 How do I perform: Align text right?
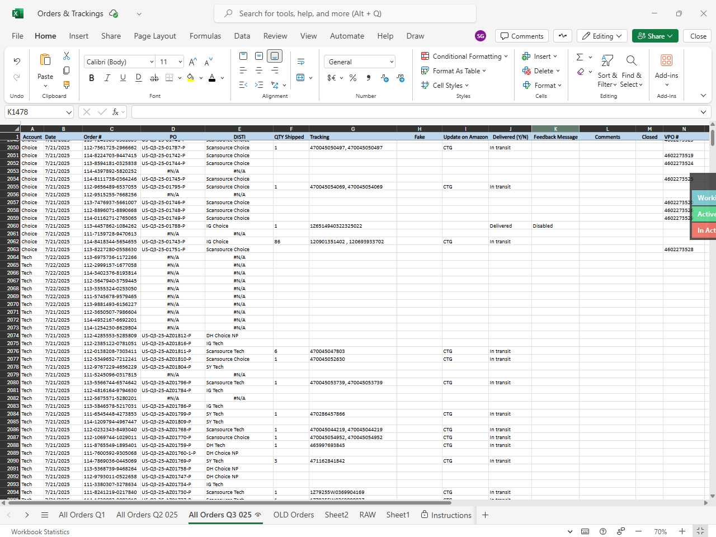pyautogui.click(x=275, y=70)
